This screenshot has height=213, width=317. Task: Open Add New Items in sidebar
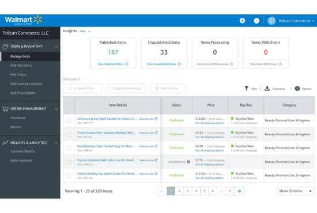21,66
